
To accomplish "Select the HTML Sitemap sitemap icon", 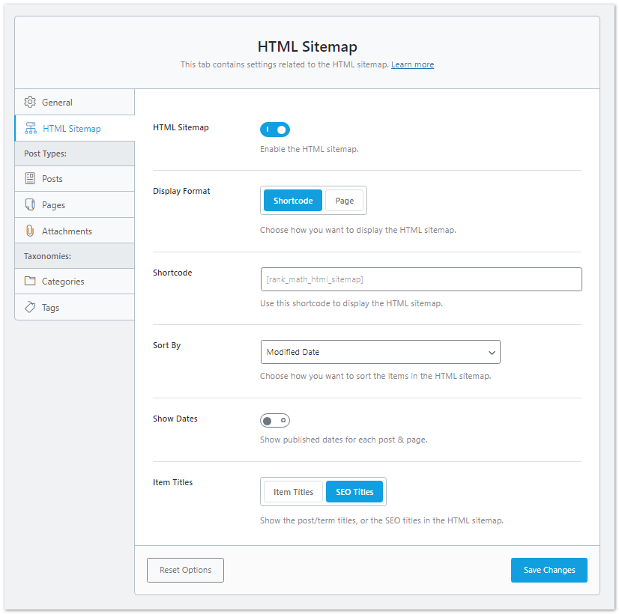I will (31, 127).
